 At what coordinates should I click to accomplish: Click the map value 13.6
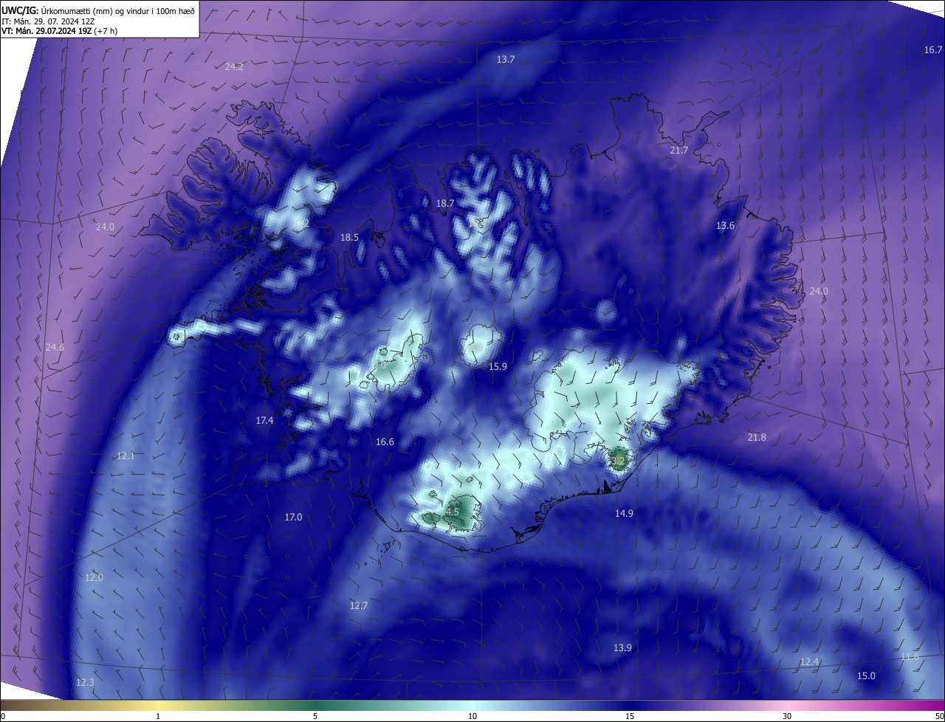click(726, 225)
